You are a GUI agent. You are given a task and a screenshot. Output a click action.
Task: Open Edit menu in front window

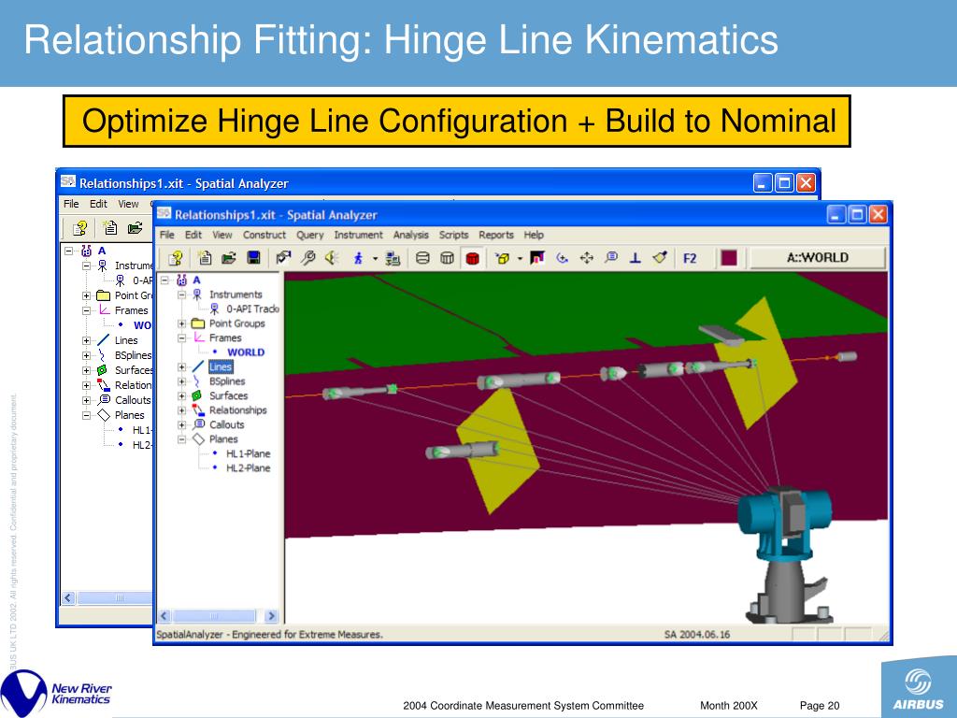193,235
